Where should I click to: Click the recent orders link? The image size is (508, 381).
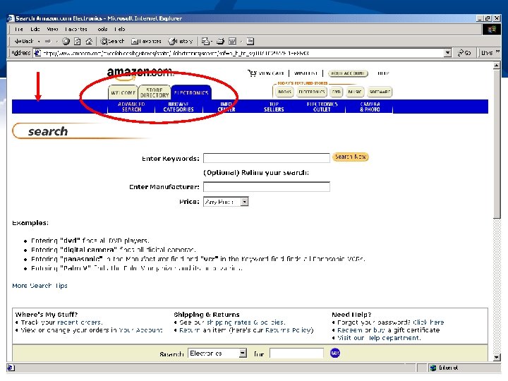click(80, 322)
